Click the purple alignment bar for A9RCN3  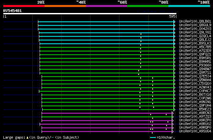pyautogui.click(x=107, y=113)
